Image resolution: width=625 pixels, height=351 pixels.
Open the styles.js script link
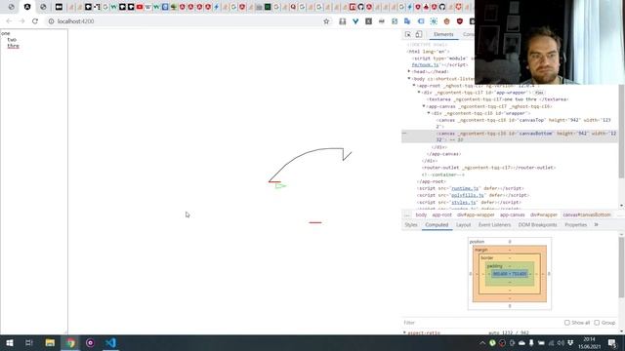[x=463, y=202]
